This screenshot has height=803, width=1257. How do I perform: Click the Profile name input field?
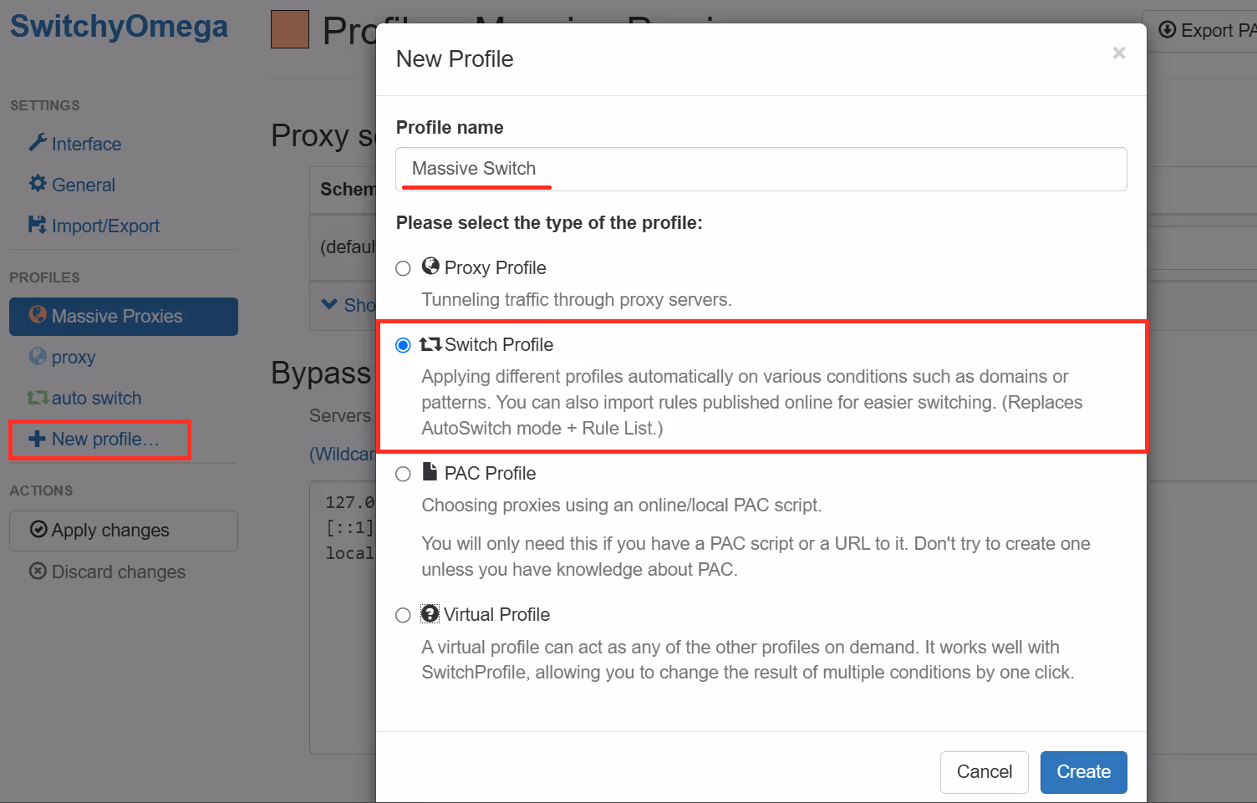point(761,169)
